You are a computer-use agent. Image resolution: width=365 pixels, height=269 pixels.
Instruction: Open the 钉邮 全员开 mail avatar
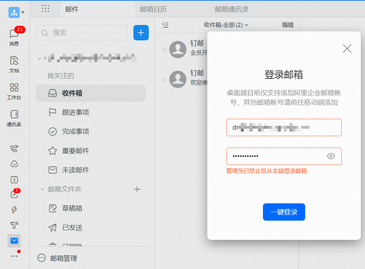178,49
